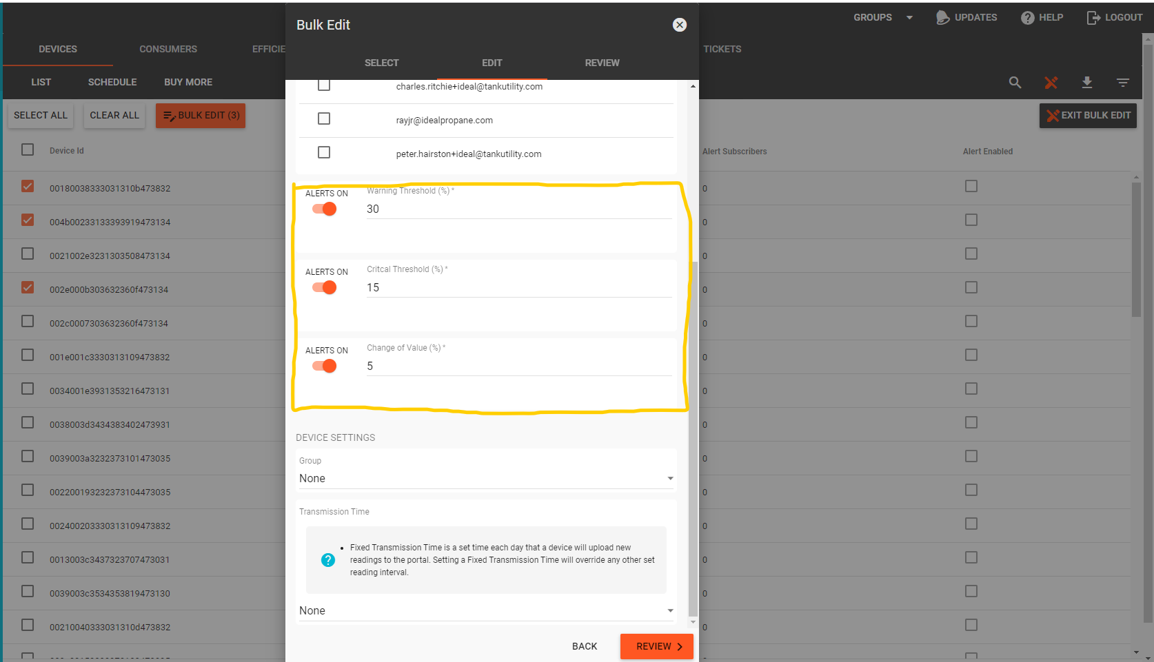Image resolution: width=1154 pixels, height=662 pixels.
Task: Click the Critical Threshold value field
Action: [x=519, y=288]
